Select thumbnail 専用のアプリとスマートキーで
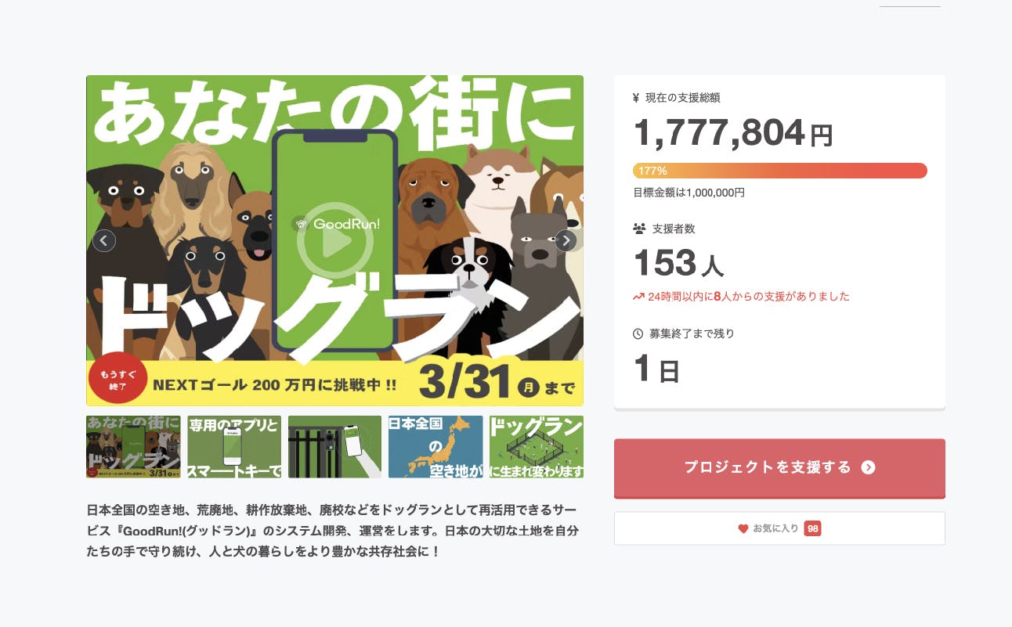This screenshot has height=627, width=1012. pos(234,447)
